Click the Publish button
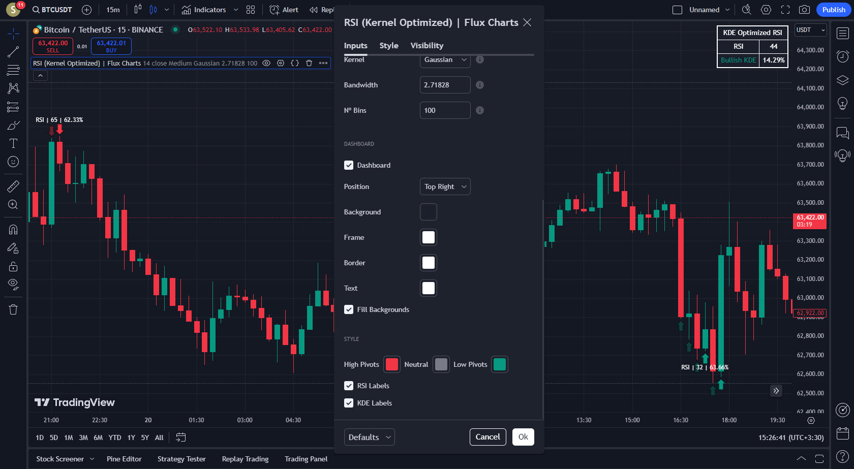Image resolution: width=854 pixels, height=469 pixels. (x=833, y=9)
